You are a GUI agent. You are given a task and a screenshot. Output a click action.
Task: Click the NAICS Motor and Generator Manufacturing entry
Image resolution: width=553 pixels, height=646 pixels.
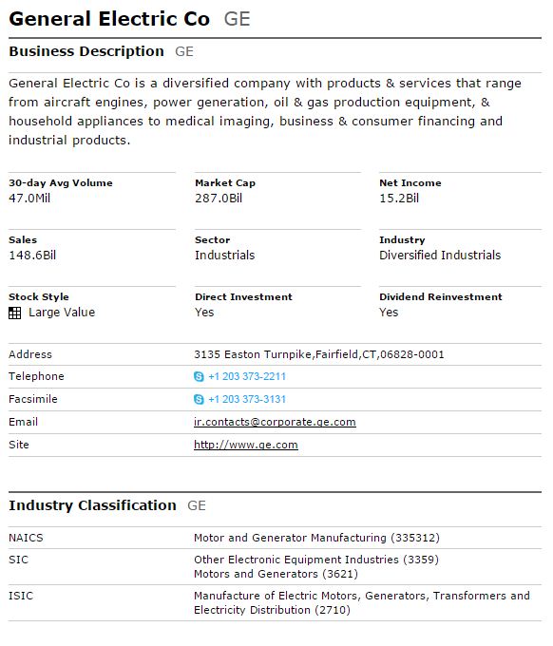click(316, 538)
